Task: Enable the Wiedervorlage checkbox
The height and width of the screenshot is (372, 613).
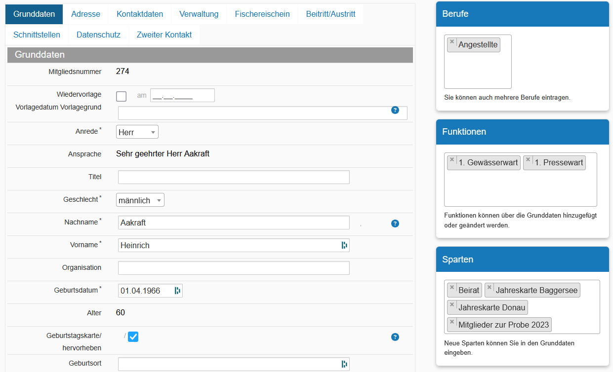Action: tap(121, 96)
